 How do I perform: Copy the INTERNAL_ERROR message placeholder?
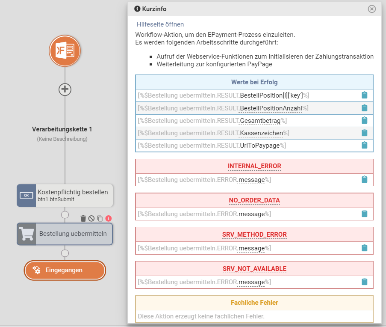click(x=364, y=179)
